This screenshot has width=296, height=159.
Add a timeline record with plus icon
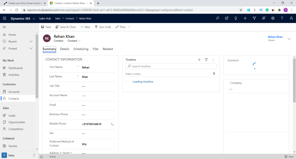(x=199, y=60)
